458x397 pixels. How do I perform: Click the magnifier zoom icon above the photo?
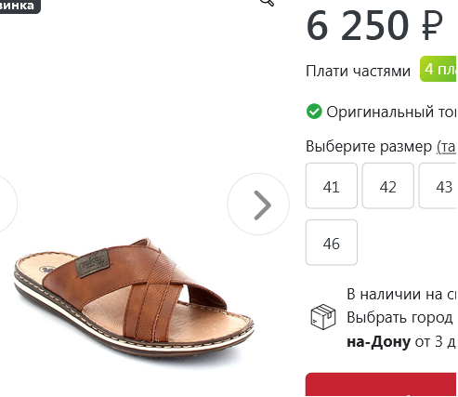pyautogui.click(x=268, y=3)
